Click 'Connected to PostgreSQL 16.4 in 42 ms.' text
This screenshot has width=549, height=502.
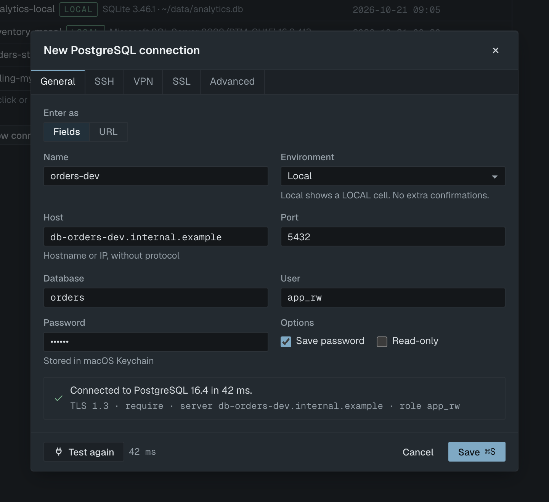161,391
